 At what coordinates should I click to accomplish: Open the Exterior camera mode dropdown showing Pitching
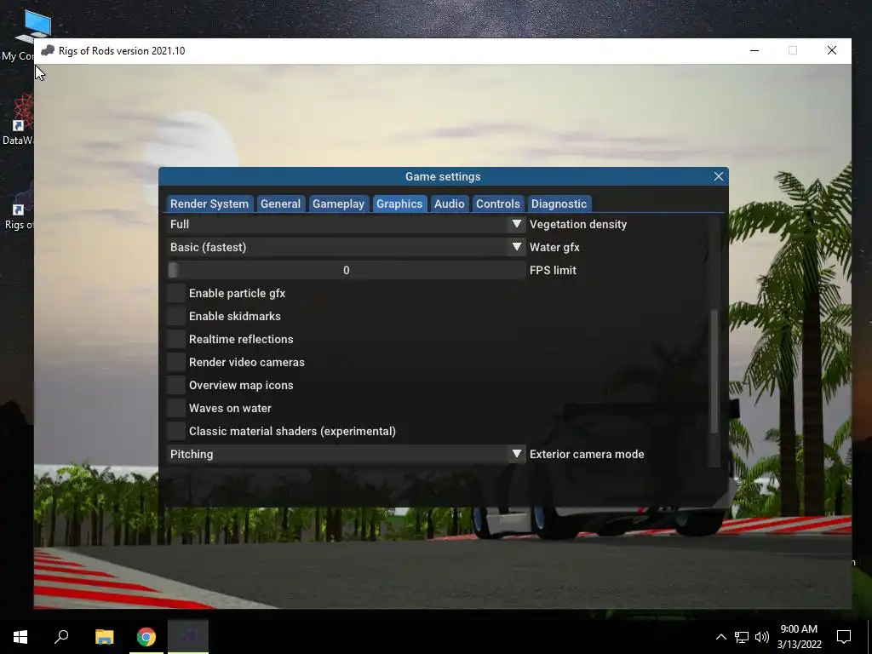click(347, 454)
